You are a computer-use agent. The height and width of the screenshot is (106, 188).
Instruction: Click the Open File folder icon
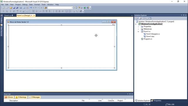pos(11,8)
